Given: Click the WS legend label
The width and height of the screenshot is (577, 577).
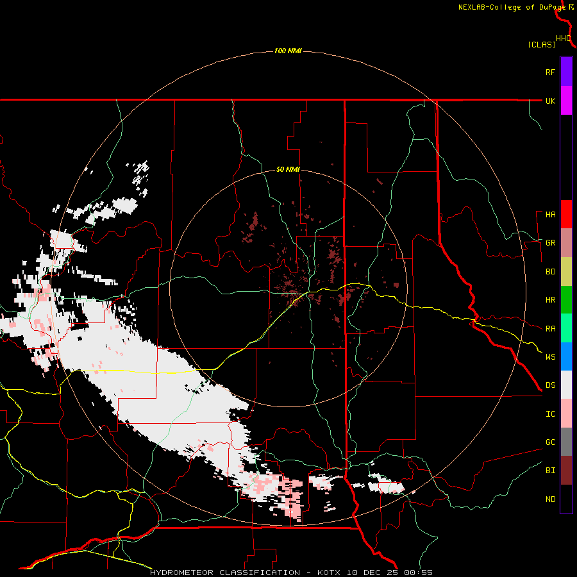Looking at the screenshot, I should (551, 357).
